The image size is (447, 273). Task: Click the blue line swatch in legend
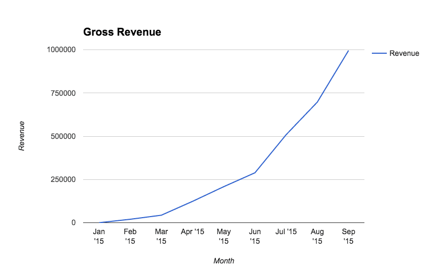379,53
